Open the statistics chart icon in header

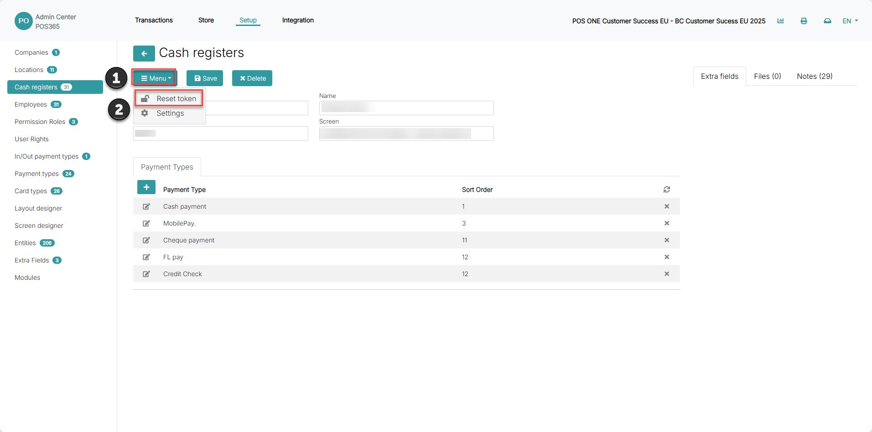(780, 21)
